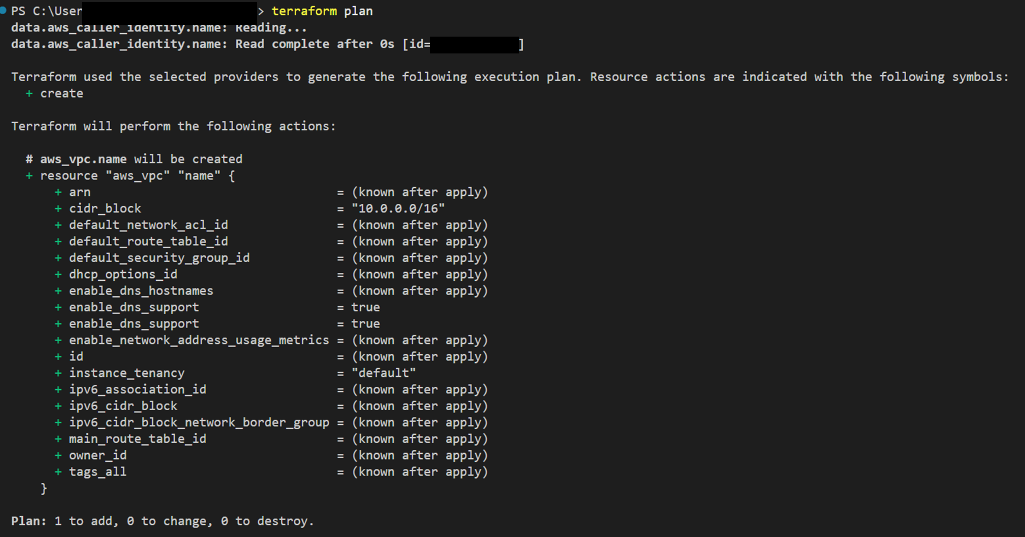Screen dimensions: 1025x537
Task: Click the "Plan: 1 to add" summary line
Action: click(162, 521)
